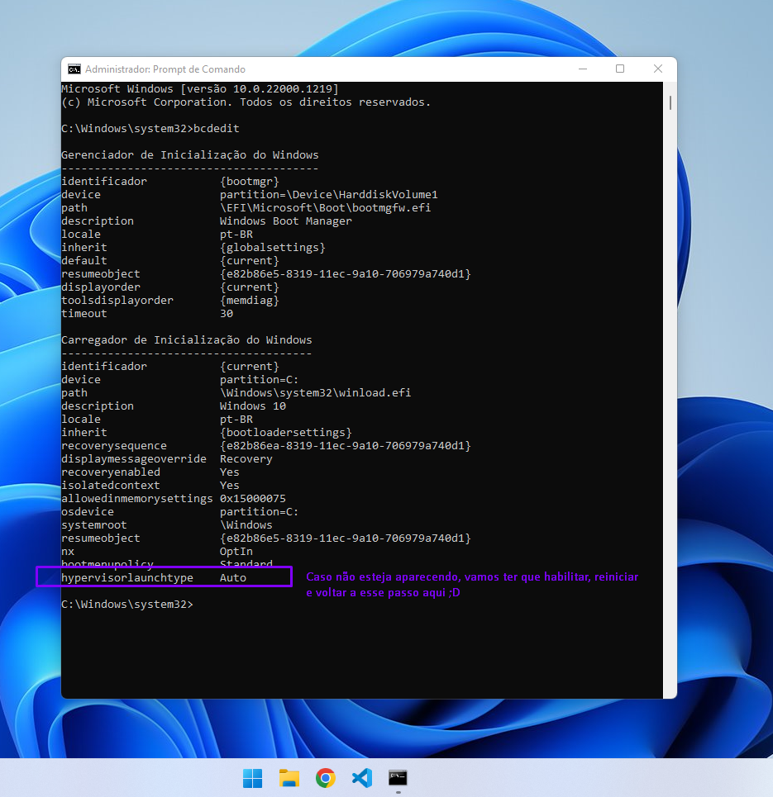Click the Command Prompt vertical scrollbar thumb
The height and width of the screenshot is (797, 773).
point(670,102)
